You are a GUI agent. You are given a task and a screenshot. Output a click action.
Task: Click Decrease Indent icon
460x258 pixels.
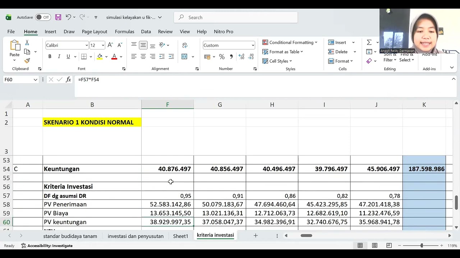coord(162,57)
